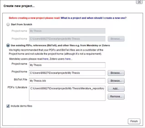This screenshot has width=145, height=128.
Task: Uncheck the Include demo files checkbox
Action: (x=8, y=106)
